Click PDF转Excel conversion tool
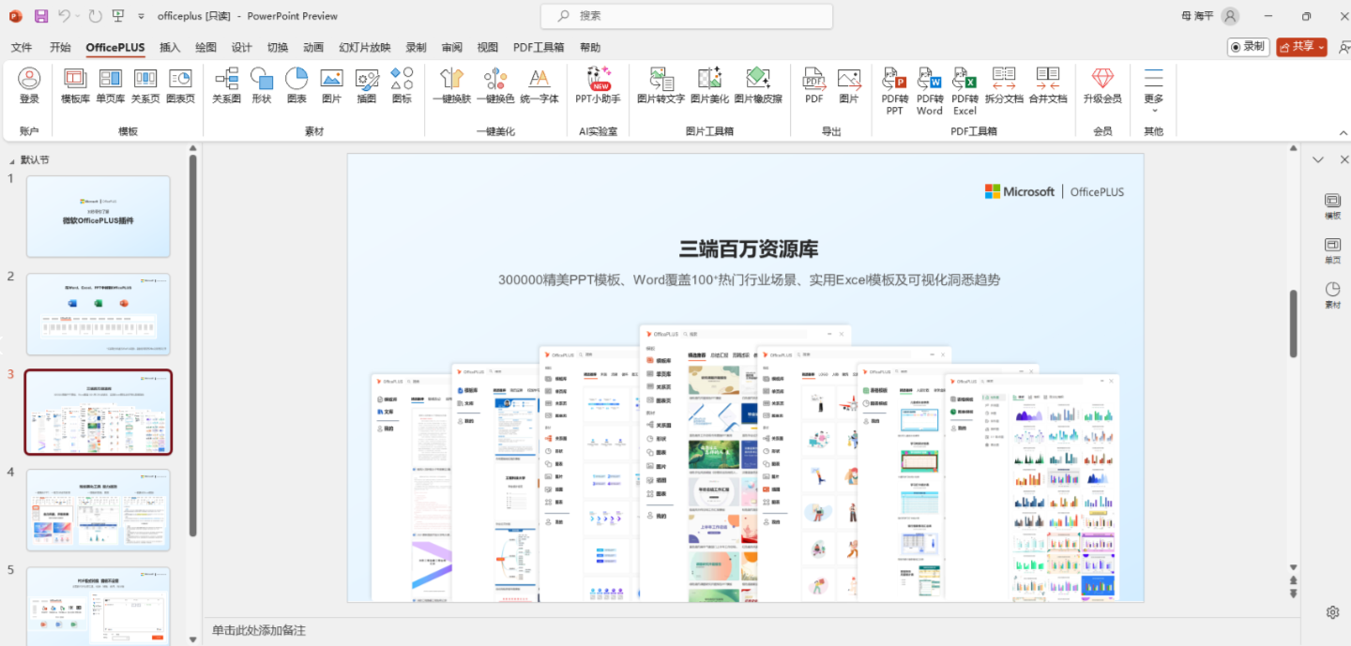The image size is (1351, 646). coord(964,91)
